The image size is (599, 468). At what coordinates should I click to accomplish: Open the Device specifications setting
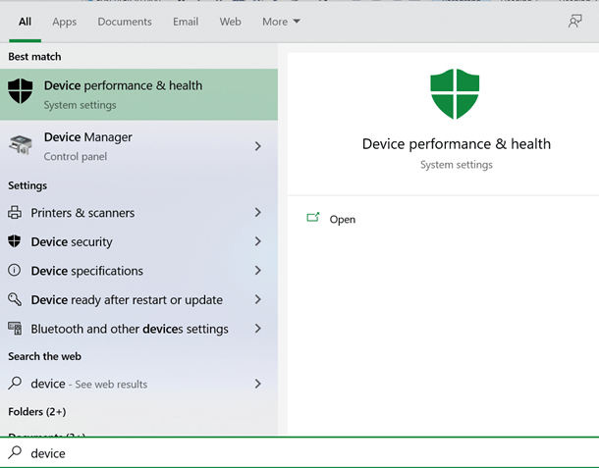(138, 270)
